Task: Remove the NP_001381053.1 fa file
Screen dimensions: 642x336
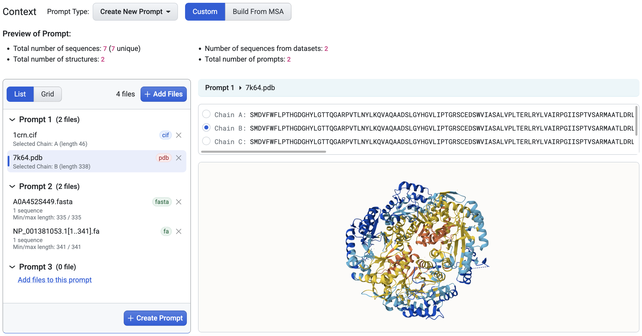Action: (x=179, y=231)
